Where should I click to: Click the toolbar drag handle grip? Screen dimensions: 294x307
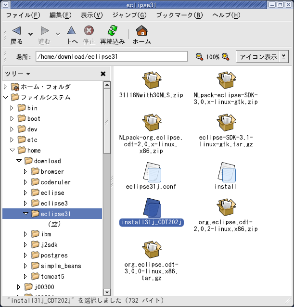[5, 35]
